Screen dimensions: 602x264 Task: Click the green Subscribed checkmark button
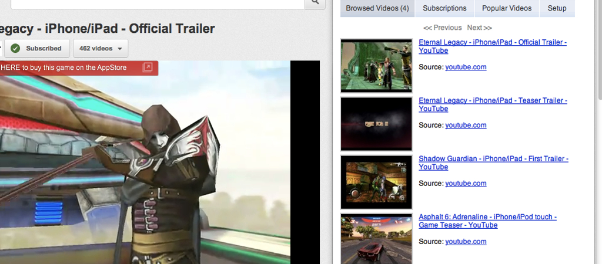(x=36, y=48)
